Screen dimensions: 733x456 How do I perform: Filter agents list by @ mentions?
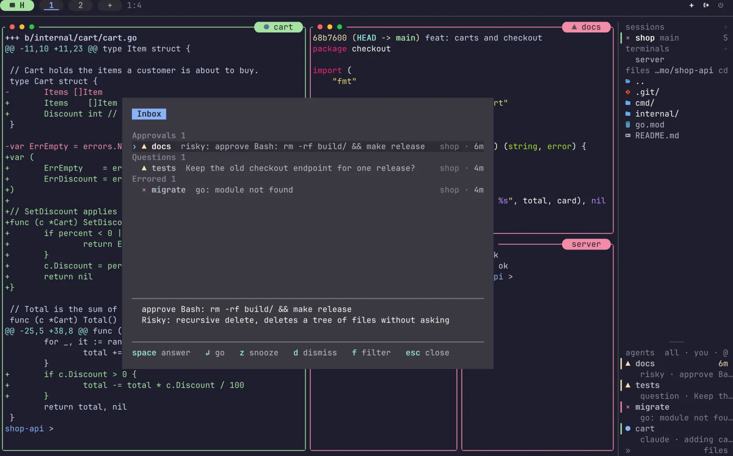coord(725,353)
